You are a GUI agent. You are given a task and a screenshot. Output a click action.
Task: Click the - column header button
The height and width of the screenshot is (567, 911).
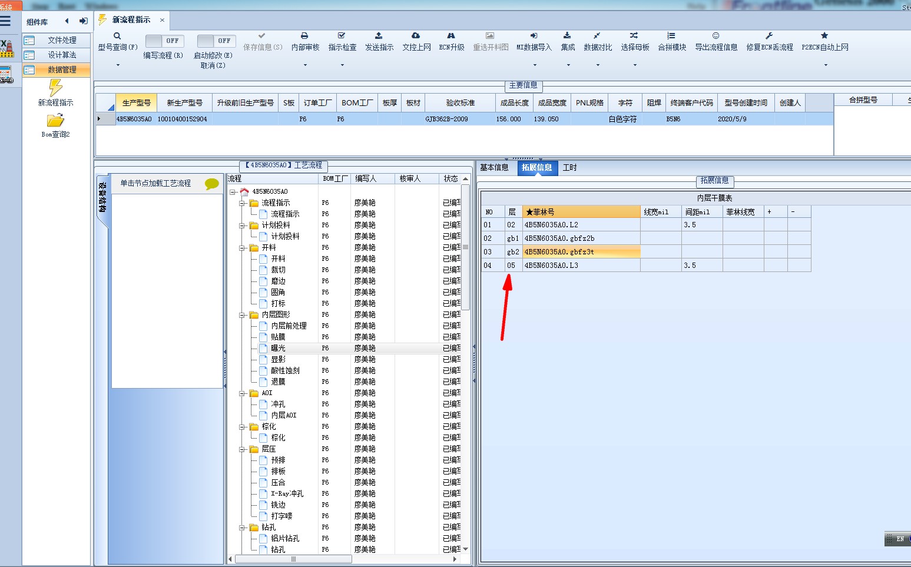click(x=799, y=212)
